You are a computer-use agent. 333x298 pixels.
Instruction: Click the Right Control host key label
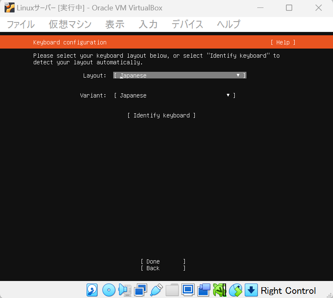pos(288,291)
